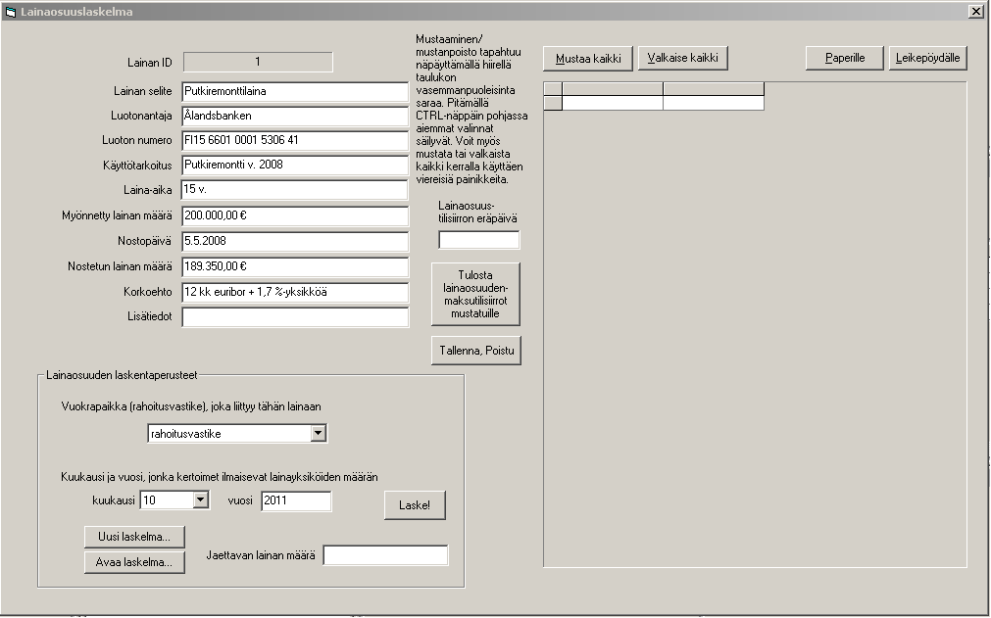Save and exit with Tallenna, Poistu
Screen dimensions: 991x618
(x=476, y=351)
